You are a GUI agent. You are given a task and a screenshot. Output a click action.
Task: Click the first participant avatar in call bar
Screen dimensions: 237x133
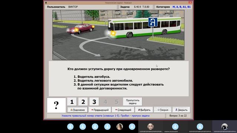click(x=70, y=126)
